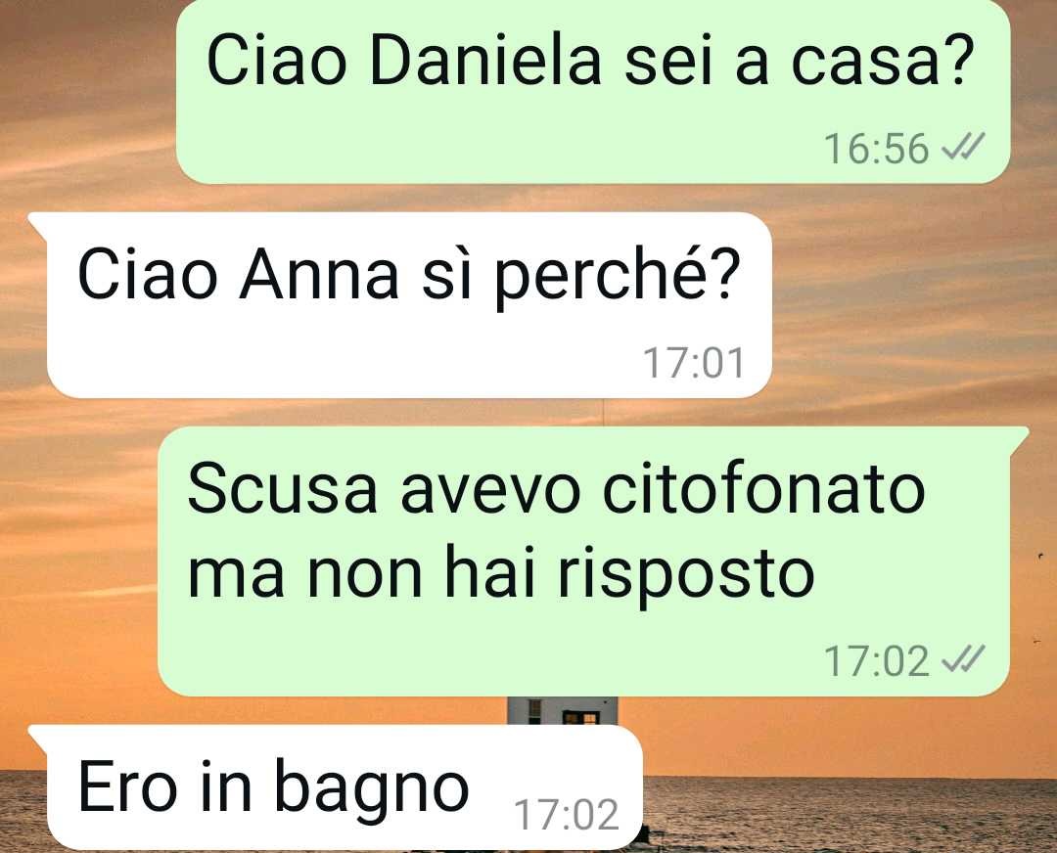This screenshot has height=853, width=1057.
Task: Select the "Ero in bagno" received message
Action: tap(345, 787)
